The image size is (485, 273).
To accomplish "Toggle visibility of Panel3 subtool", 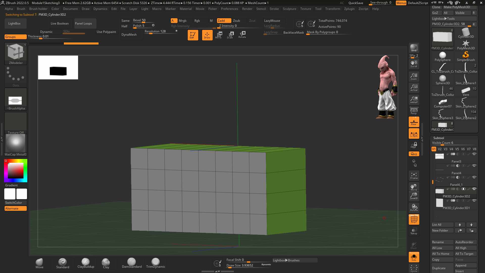I will (x=474, y=154).
